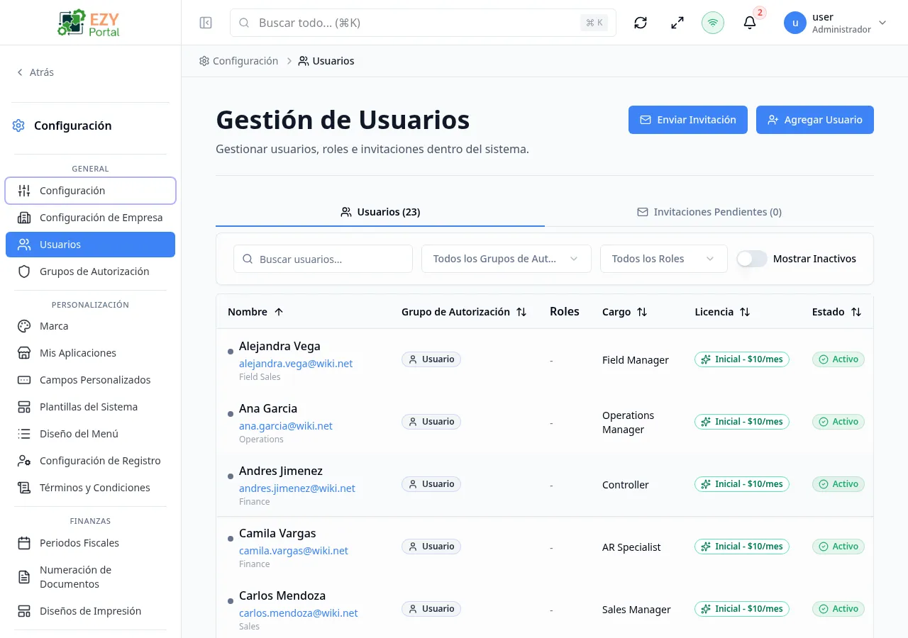Click the user avatar circle

795,23
